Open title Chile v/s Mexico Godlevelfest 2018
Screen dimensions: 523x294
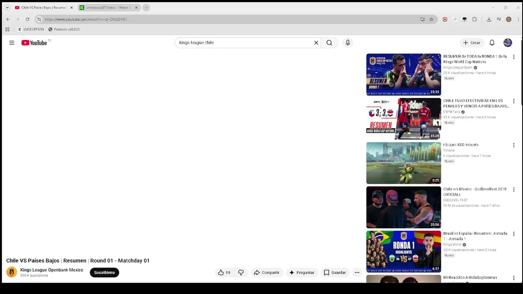point(475,192)
